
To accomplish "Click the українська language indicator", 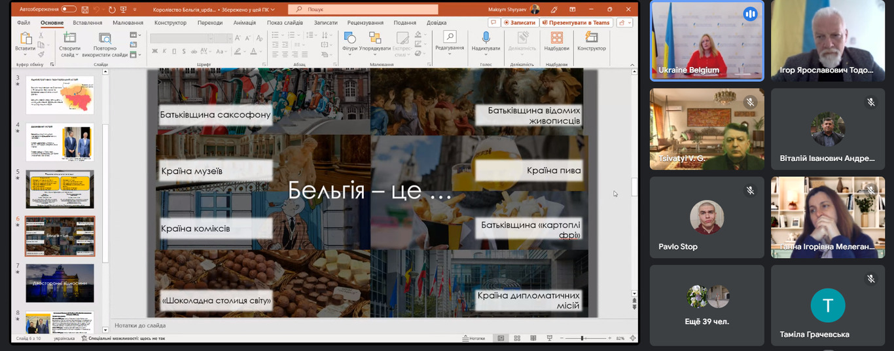I will (x=64, y=339).
